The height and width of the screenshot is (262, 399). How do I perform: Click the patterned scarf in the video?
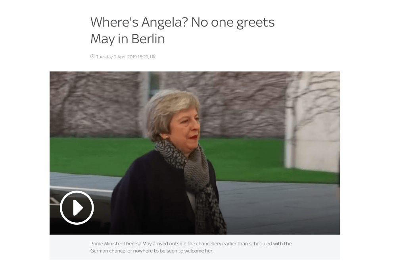pos(194,178)
